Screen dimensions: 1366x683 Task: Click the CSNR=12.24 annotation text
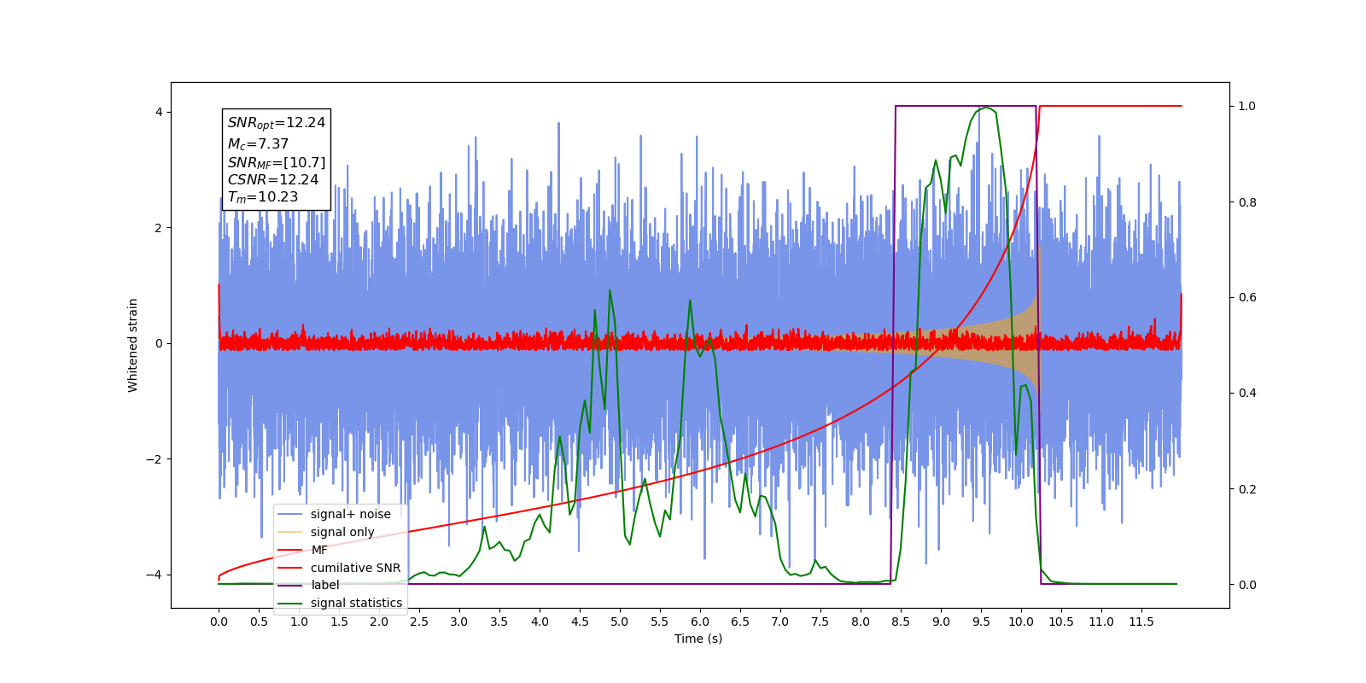(x=272, y=180)
